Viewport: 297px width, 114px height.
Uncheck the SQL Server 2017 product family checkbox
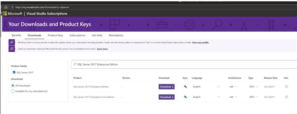[14, 72]
